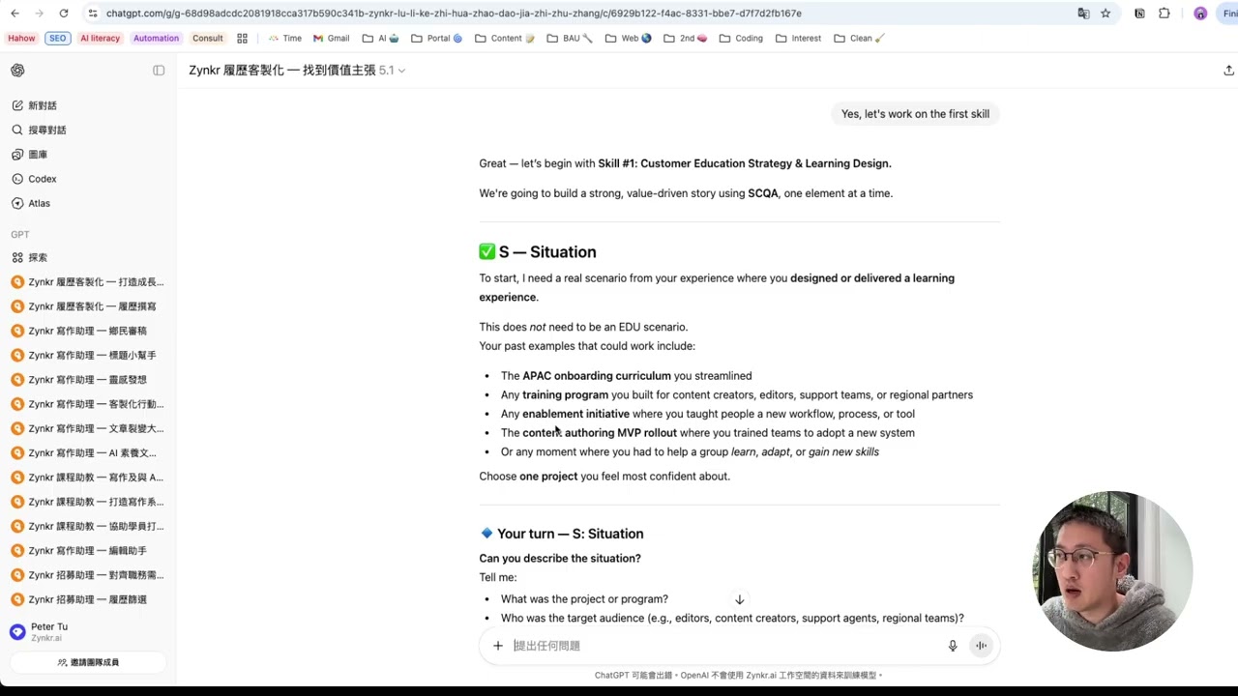Click 邀請團隊成員 invite team members button
Viewport: 1238px width, 696px height.
tap(88, 662)
